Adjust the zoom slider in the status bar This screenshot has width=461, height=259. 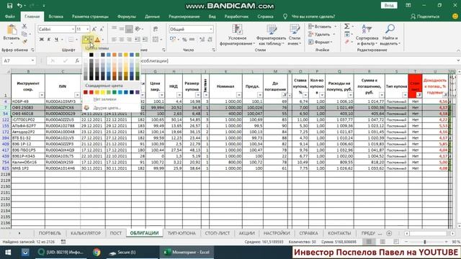coord(424,242)
